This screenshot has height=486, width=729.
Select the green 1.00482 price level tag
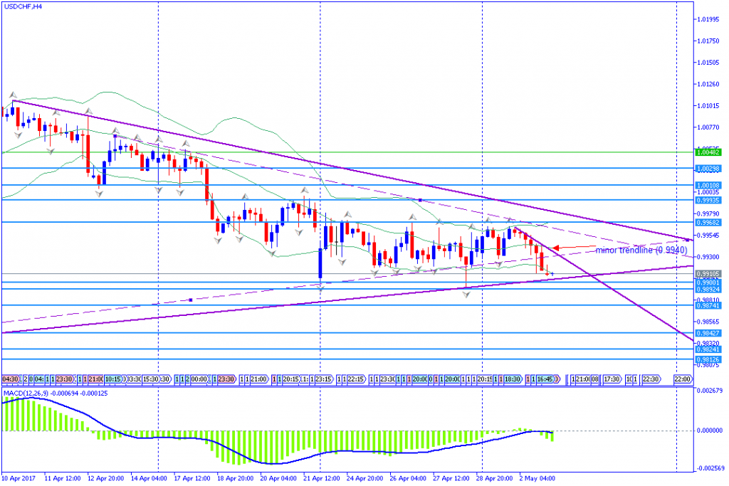708,152
